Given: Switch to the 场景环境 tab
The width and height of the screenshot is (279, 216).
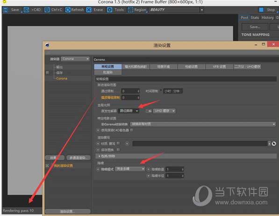Looking at the screenshot, I should point(164,66).
